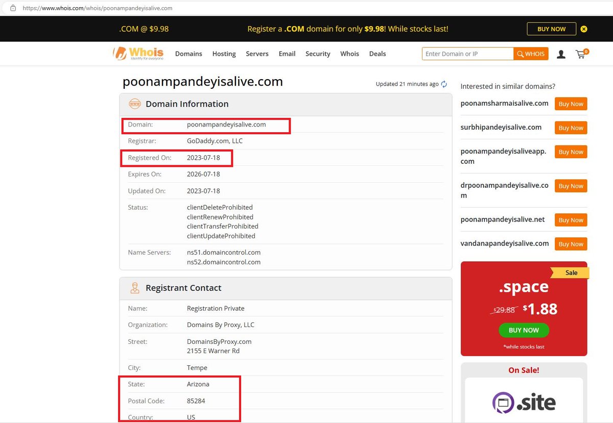Buy Now for poonampandeyisaliveapp.com
Image resolution: width=613 pixels, height=423 pixels.
pos(571,152)
